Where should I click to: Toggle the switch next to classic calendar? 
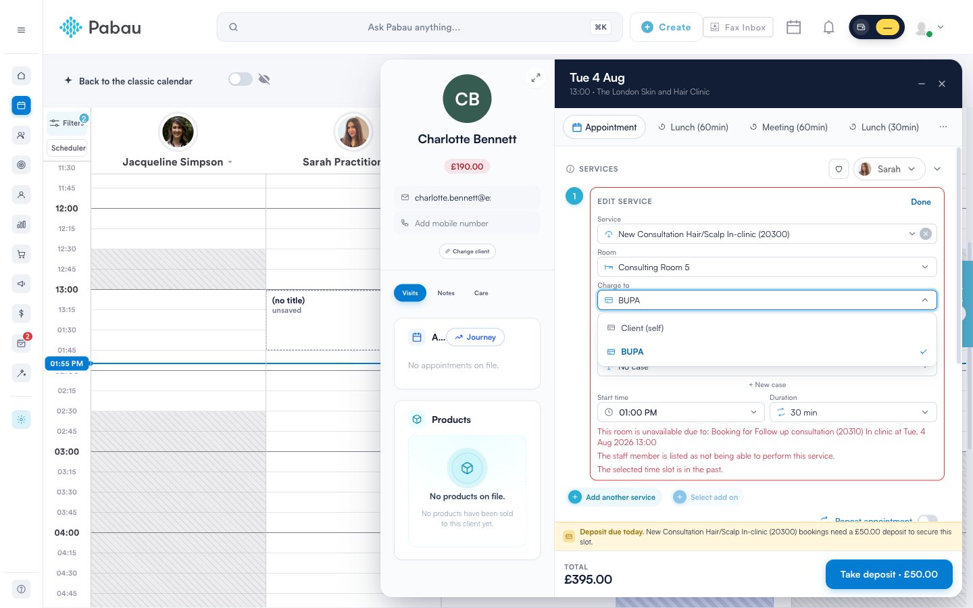[x=240, y=80]
